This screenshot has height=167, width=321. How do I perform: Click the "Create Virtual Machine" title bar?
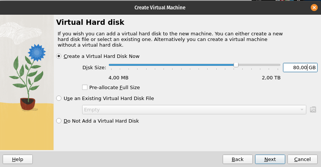click(160, 7)
